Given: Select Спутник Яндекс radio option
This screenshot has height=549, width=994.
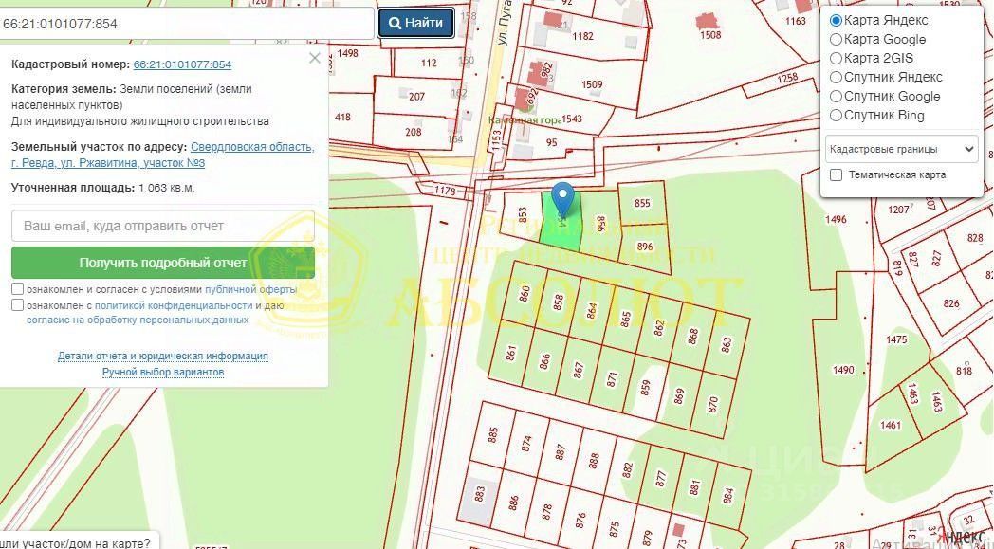Looking at the screenshot, I should point(837,78).
